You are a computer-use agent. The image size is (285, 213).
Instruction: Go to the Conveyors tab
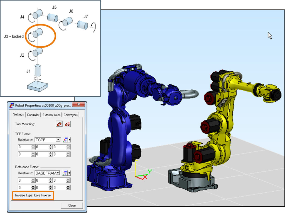pyautogui.click(x=70, y=115)
